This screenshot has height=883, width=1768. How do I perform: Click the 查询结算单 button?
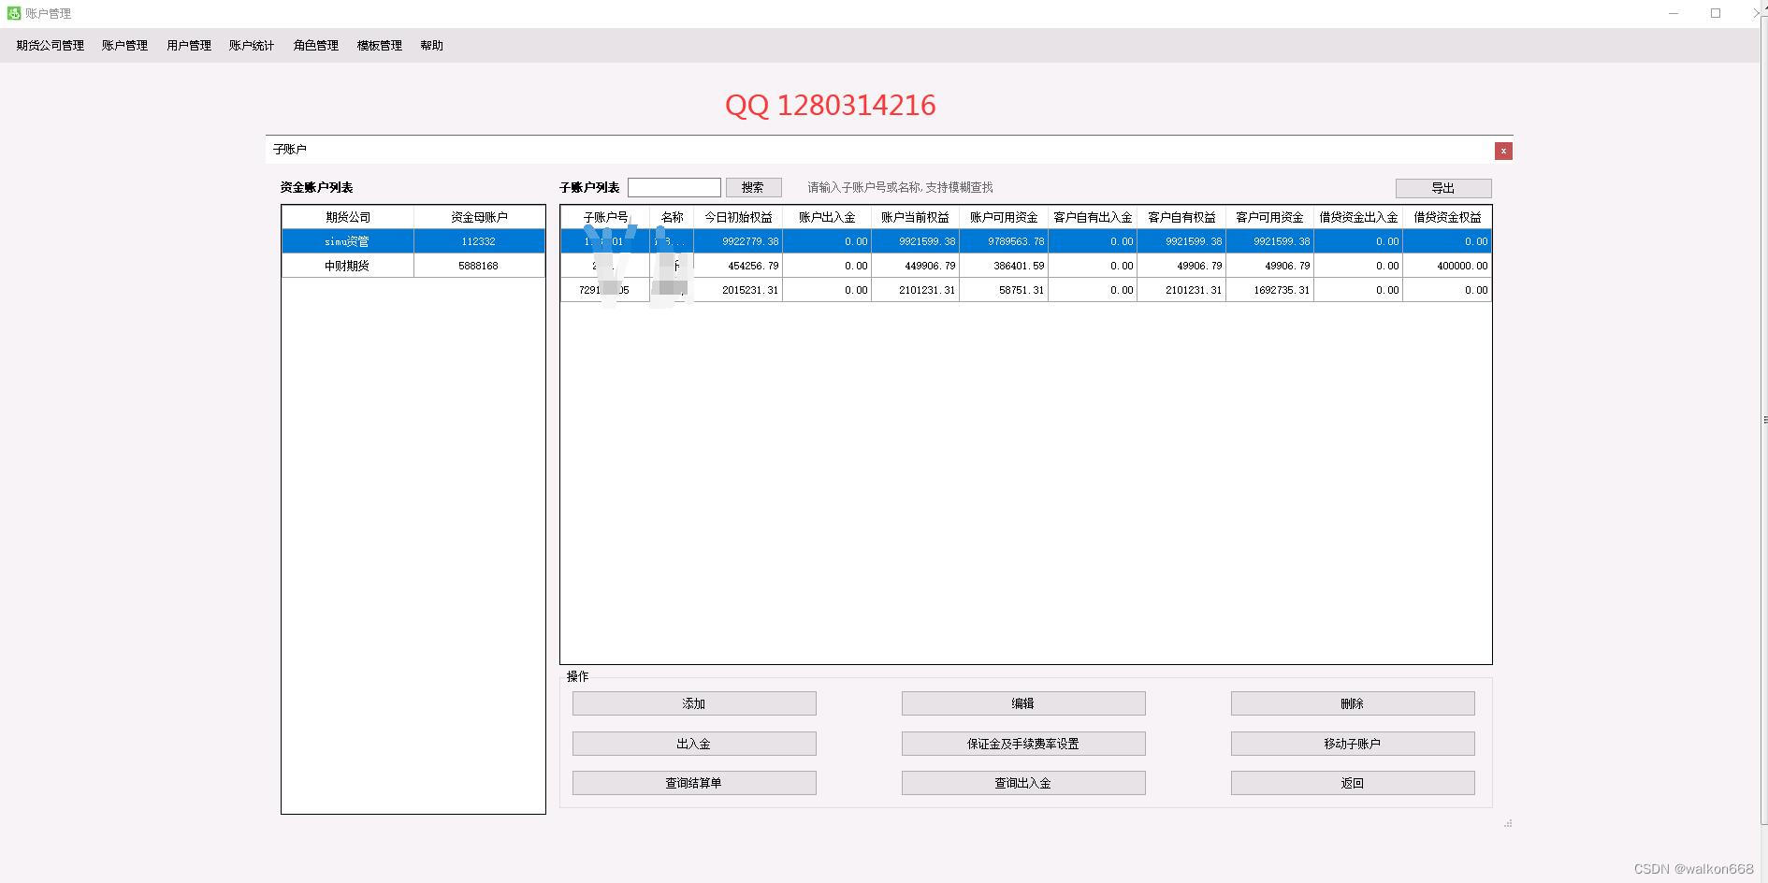click(694, 783)
